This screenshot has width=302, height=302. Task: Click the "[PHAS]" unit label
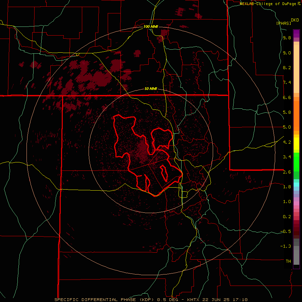284,23
